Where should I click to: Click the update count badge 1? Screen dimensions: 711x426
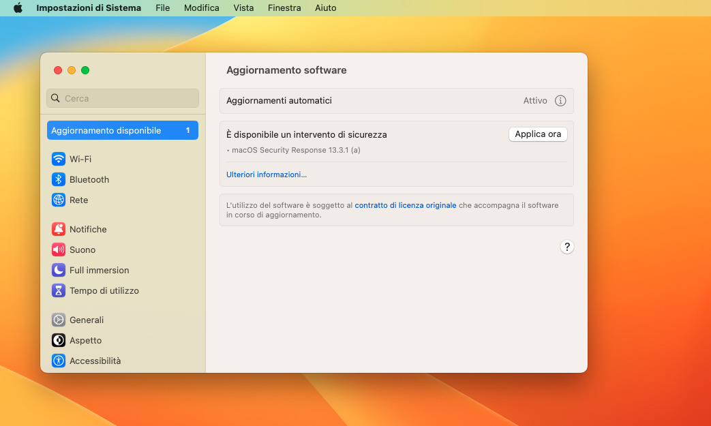click(187, 130)
